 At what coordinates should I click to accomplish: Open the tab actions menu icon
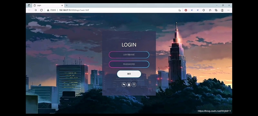click(29, 5)
